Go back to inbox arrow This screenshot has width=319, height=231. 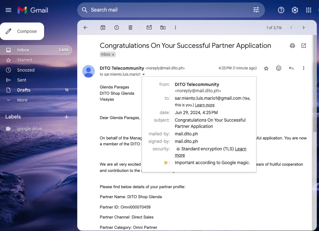[x=85, y=28]
